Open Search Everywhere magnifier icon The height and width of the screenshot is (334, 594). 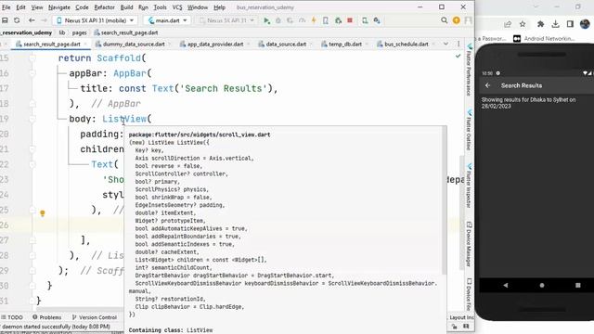pos(445,20)
